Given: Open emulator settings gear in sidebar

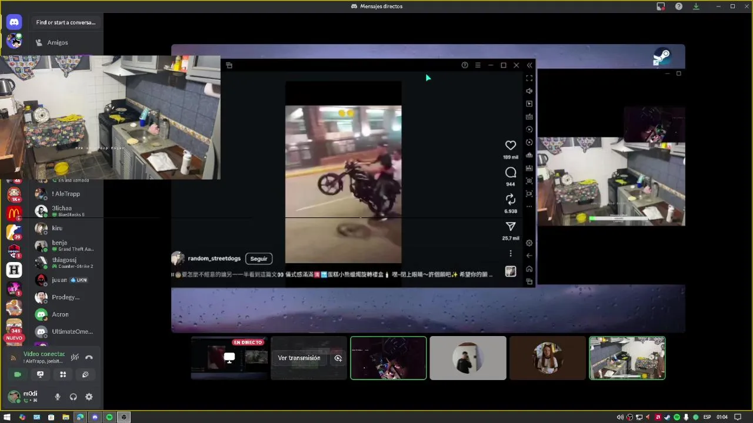Looking at the screenshot, I should (x=529, y=243).
